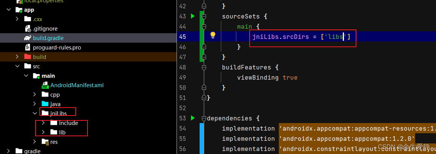The image size is (436, 154).
Task: Click the run arrow beside dependencies
Action: 193,118
